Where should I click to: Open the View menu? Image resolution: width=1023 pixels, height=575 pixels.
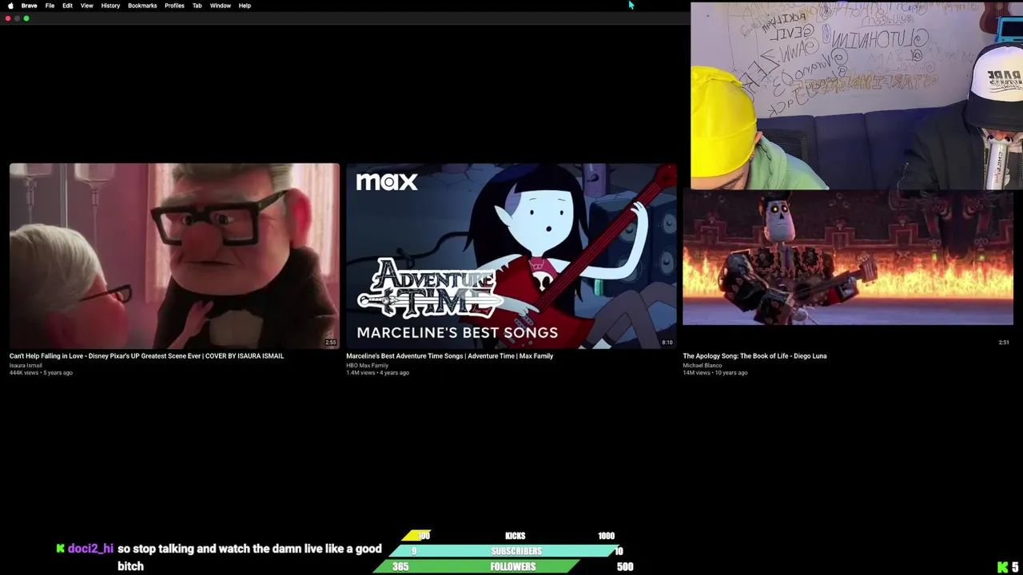(x=86, y=6)
